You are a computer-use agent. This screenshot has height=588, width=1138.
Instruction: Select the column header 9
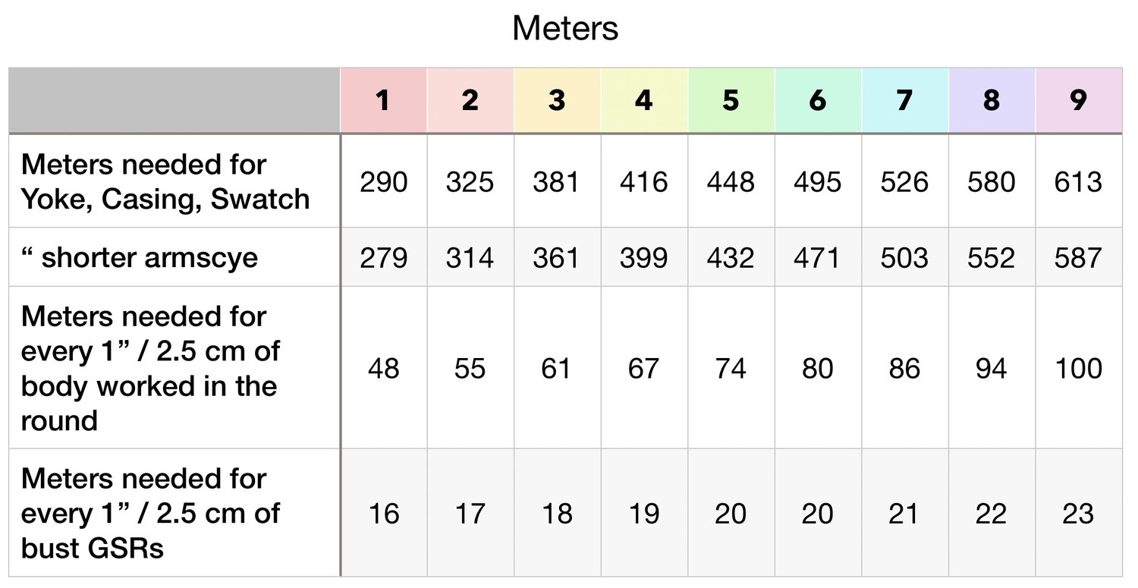click(1079, 100)
